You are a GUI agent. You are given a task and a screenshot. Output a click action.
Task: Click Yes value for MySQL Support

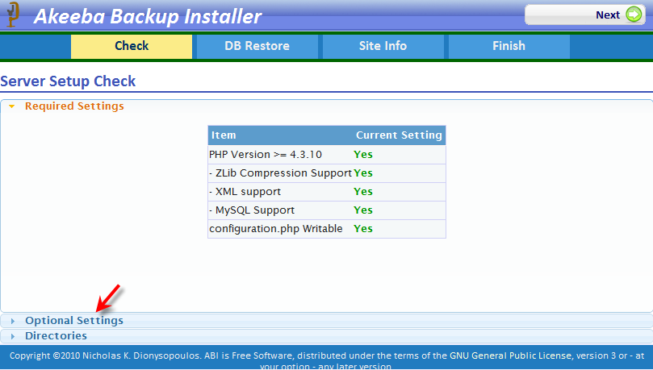tap(363, 210)
